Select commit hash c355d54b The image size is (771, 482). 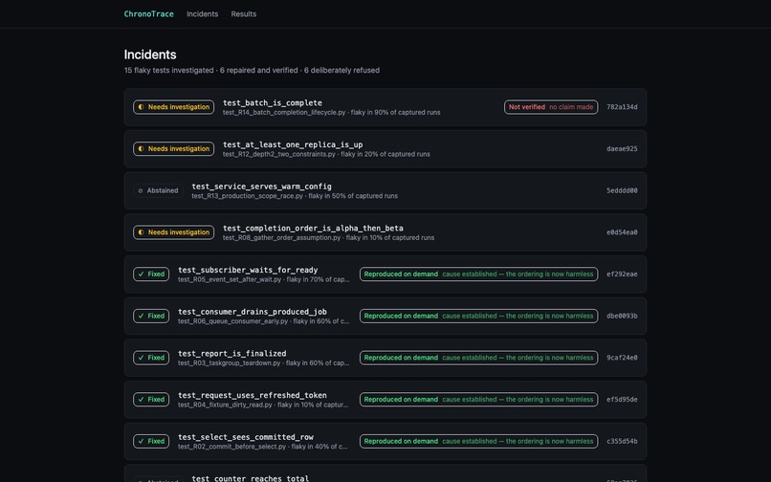point(622,441)
